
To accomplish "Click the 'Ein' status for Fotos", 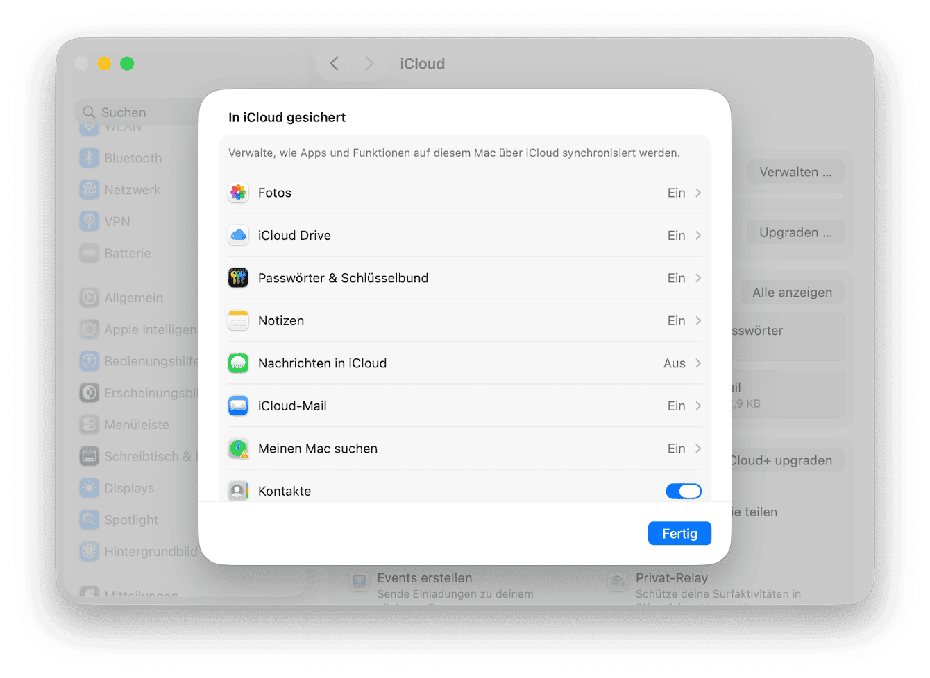I will point(677,193).
